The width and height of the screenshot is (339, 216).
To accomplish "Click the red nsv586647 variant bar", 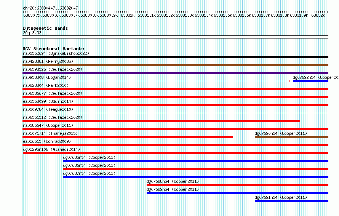I will click(x=175, y=129).
